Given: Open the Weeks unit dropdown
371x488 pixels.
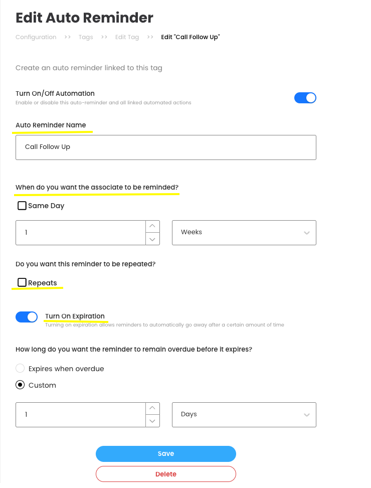Looking at the screenshot, I should [244, 233].
